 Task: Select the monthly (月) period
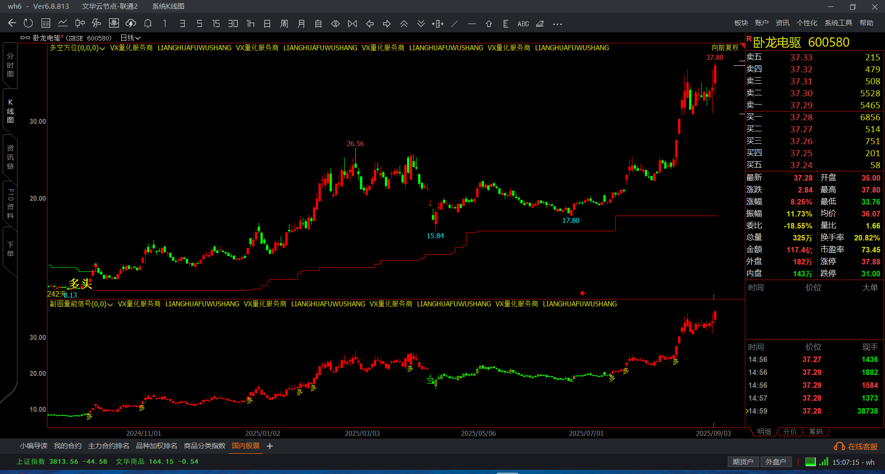click(x=301, y=23)
